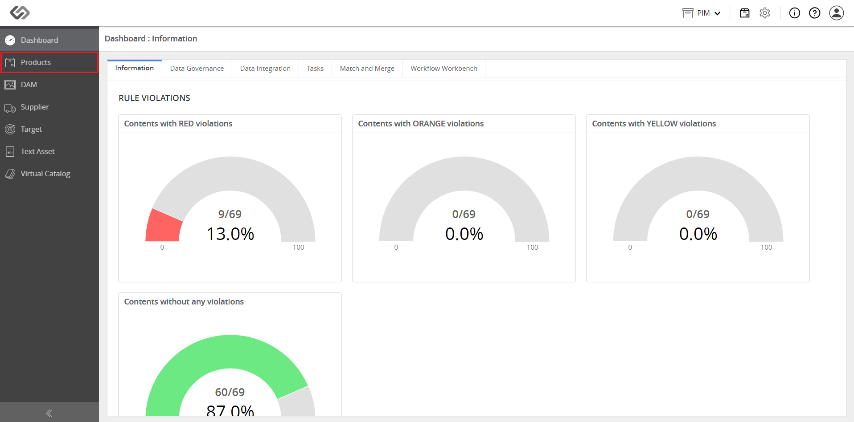Open Dashboard in the sidebar
This screenshot has height=422, width=854.
(49, 40)
